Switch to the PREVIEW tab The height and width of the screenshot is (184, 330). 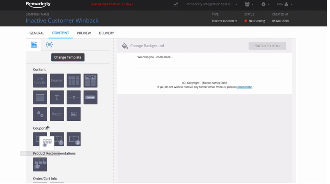[x=84, y=33]
